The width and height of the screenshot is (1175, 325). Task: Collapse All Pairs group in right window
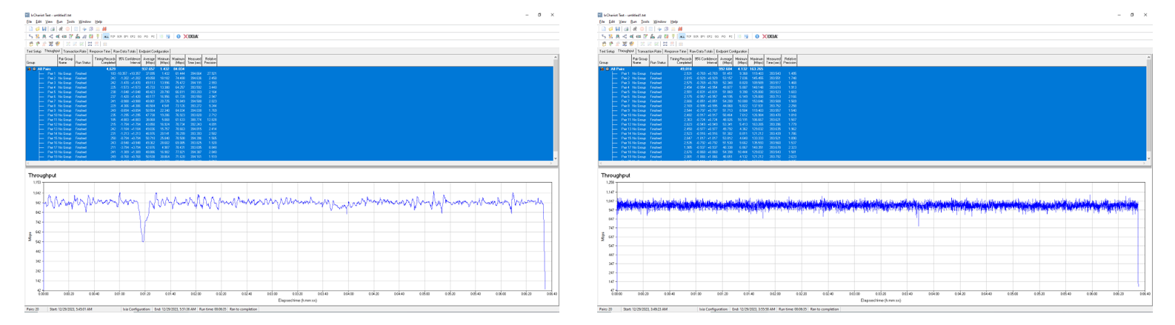point(608,69)
